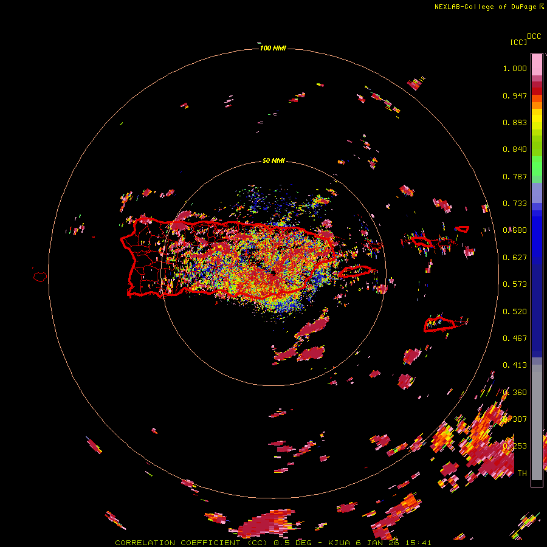Click the 0.840 scale value

click(x=515, y=150)
